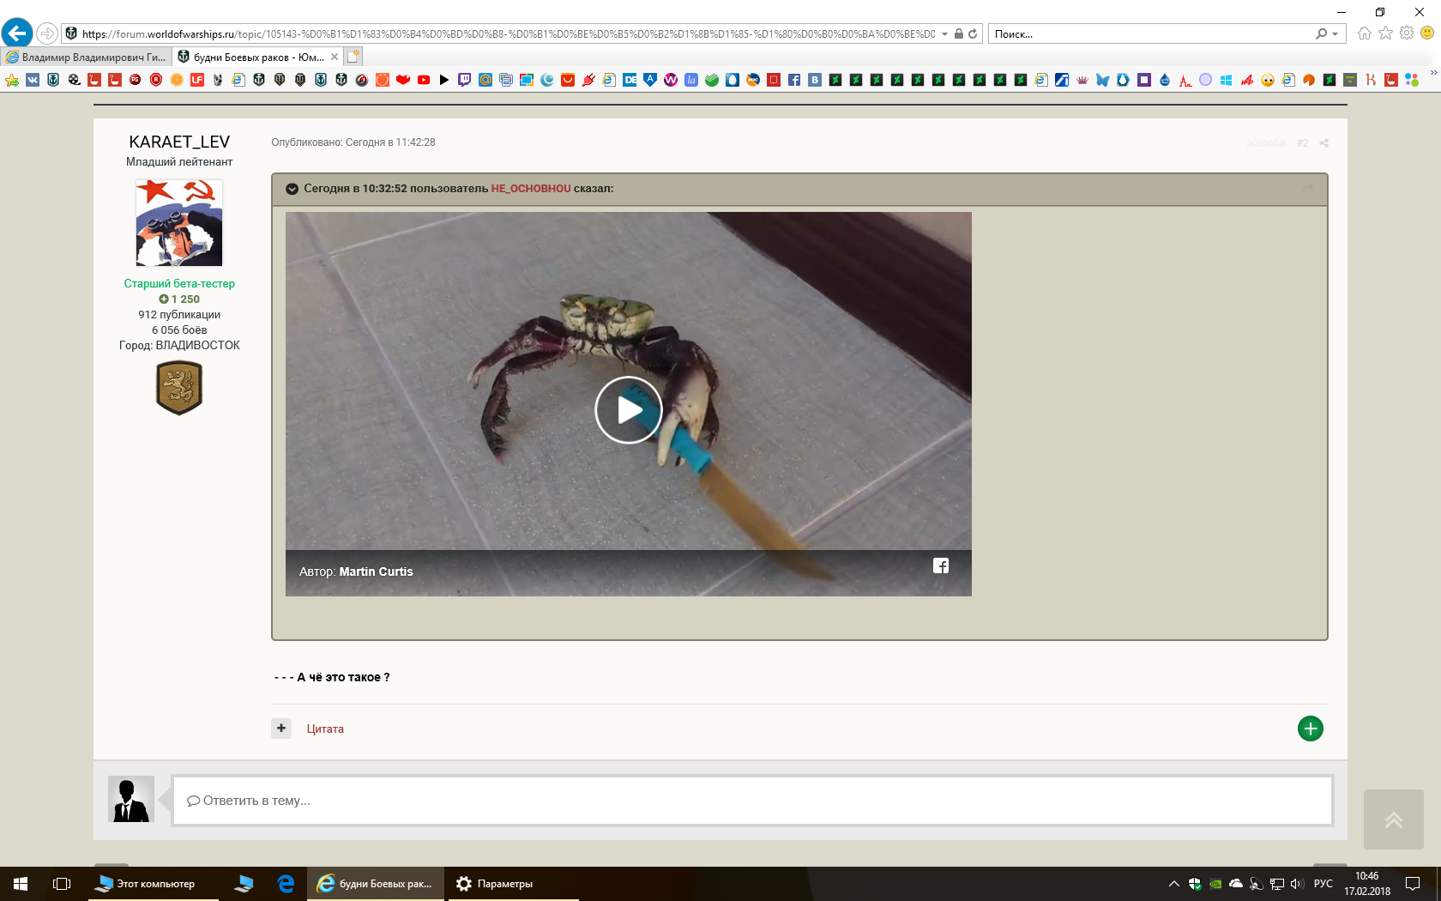Click the browser back arrow
Image resolution: width=1441 pixels, height=901 pixels.
pyautogui.click(x=17, y=33)
